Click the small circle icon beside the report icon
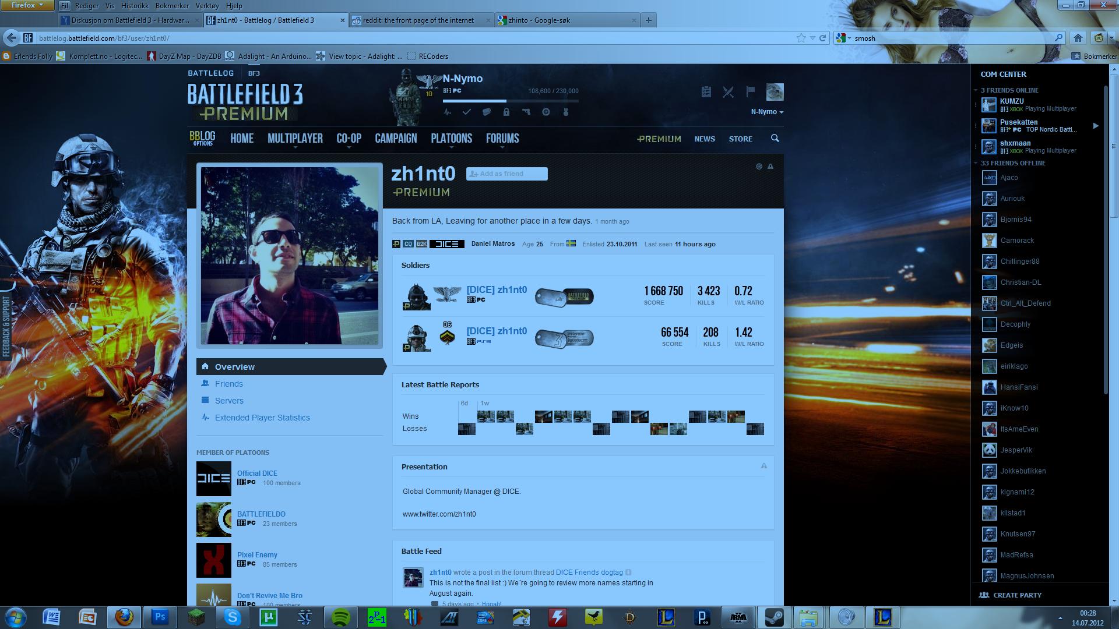Screen dimensions: 1119x629 (759, 167)
